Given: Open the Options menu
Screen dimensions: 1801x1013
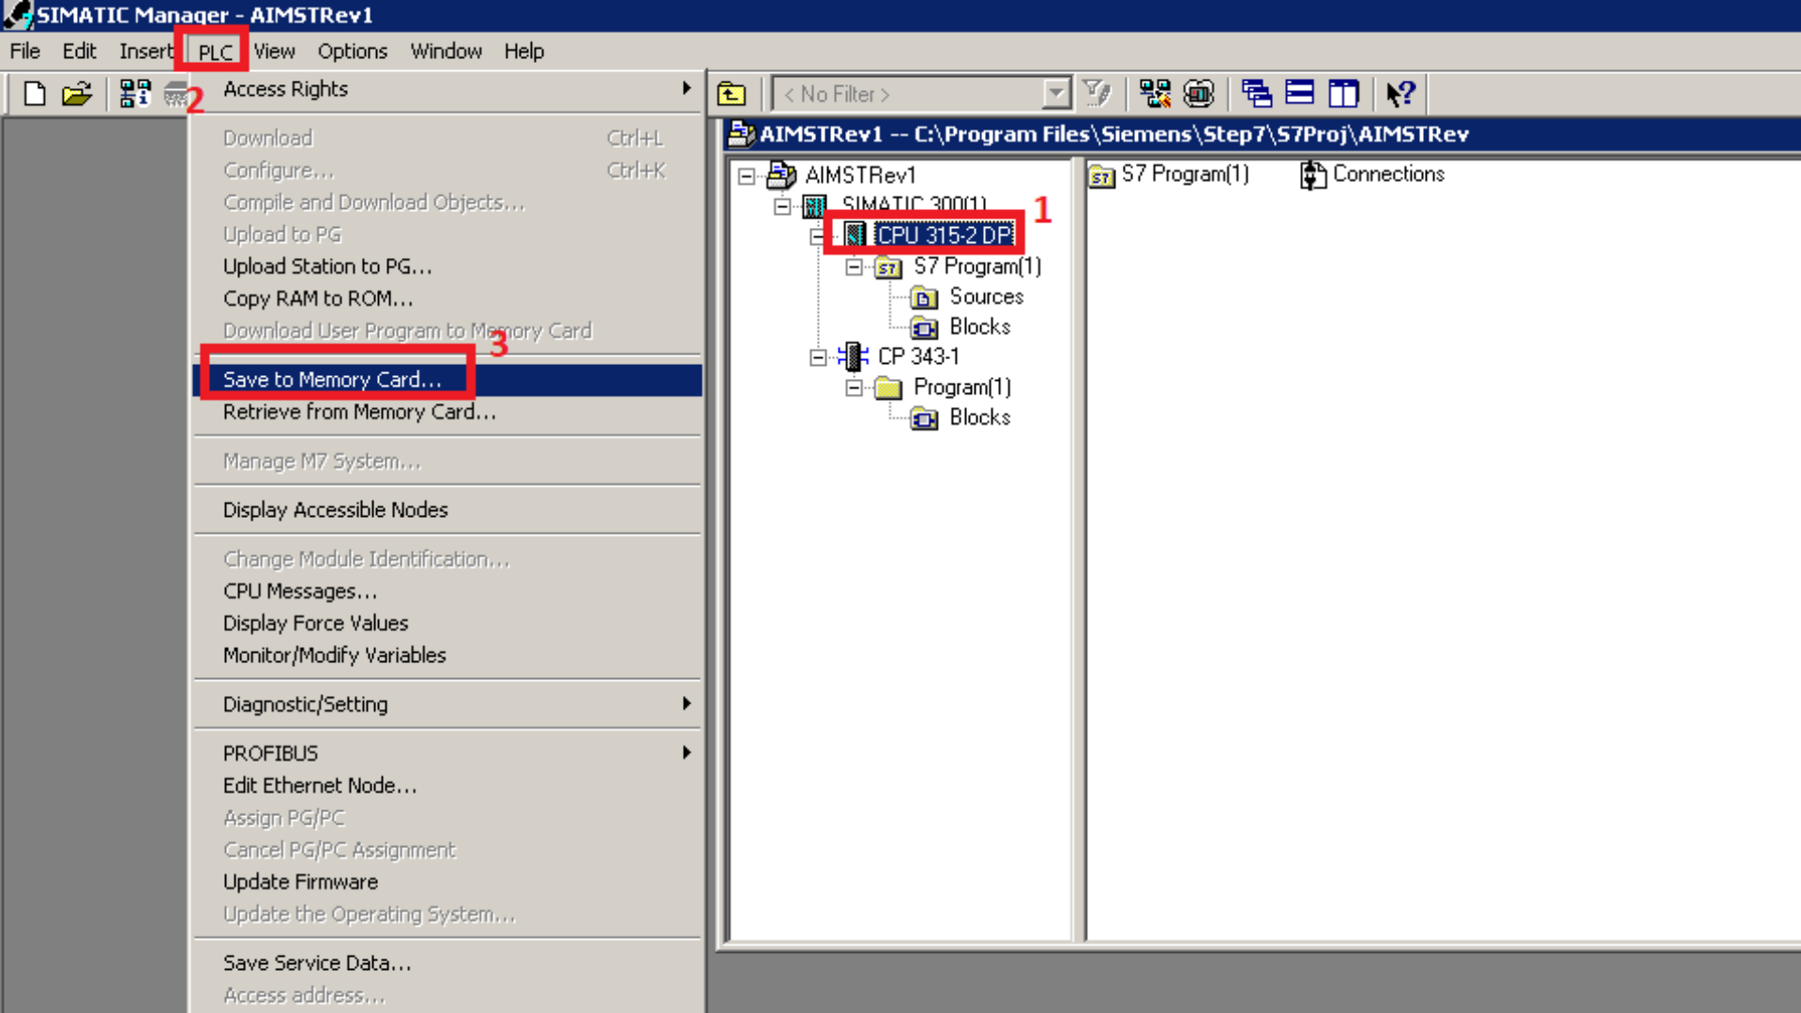Looking at the screenshot, I should (x=352, y=52).
